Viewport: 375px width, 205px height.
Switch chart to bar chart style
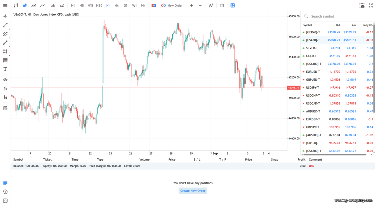16,5
